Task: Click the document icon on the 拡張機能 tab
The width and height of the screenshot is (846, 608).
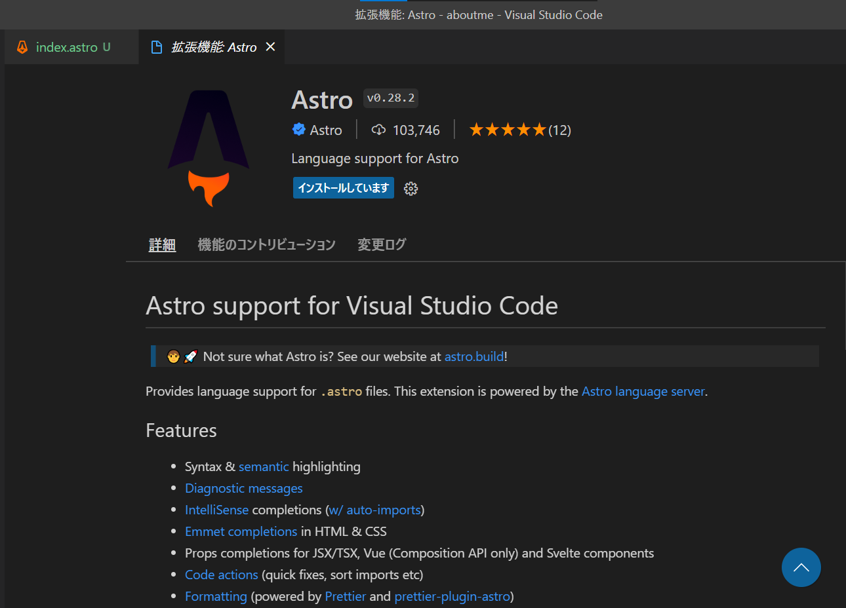Action: (x=157, y=47)
